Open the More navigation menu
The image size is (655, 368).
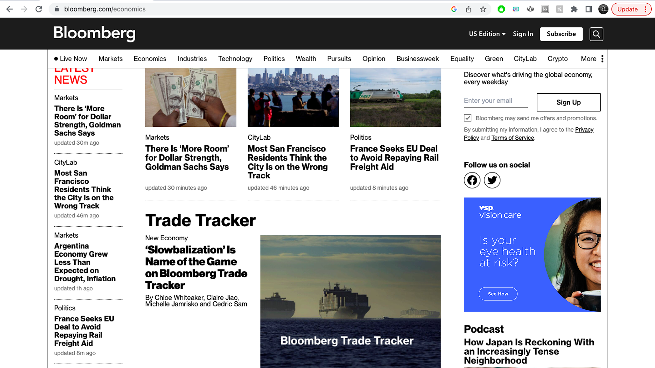coord(592,59)
